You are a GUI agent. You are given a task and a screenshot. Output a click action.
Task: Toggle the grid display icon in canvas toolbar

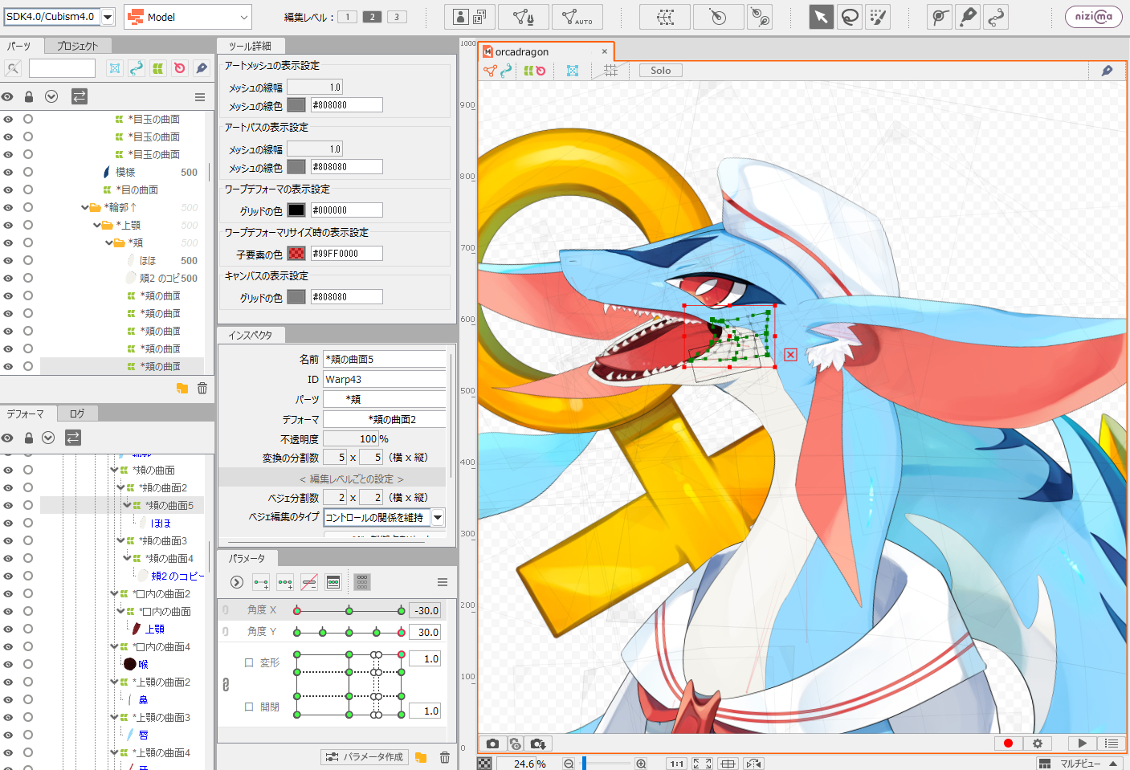click(610, 71)
